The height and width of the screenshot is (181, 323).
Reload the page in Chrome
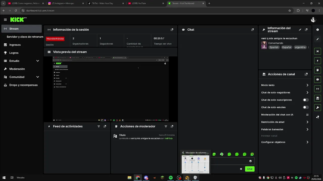click(x=16, y=11)
